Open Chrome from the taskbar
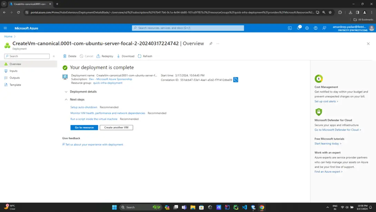Viewport: 376px width, 212px height. 261,207
